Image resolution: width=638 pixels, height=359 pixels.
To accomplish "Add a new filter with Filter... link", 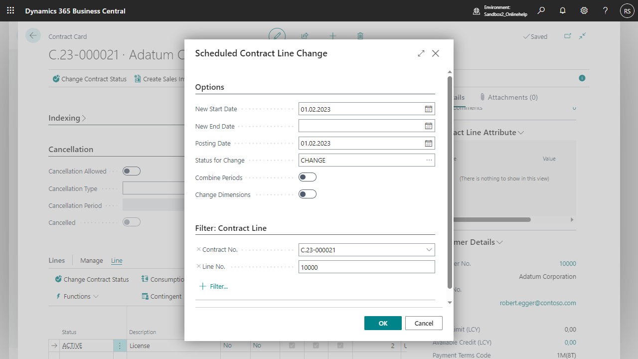I will click(214, 286).
